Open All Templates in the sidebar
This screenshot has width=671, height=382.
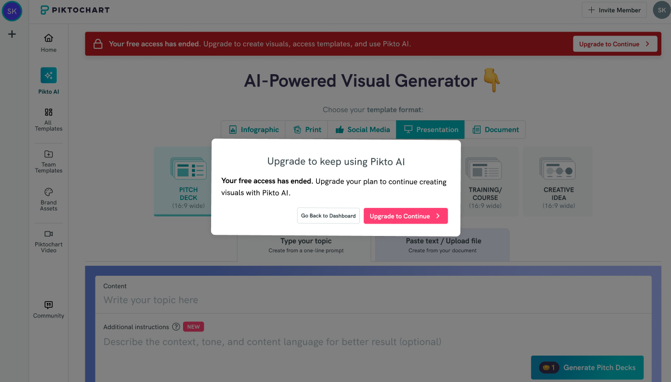(48, 120)
